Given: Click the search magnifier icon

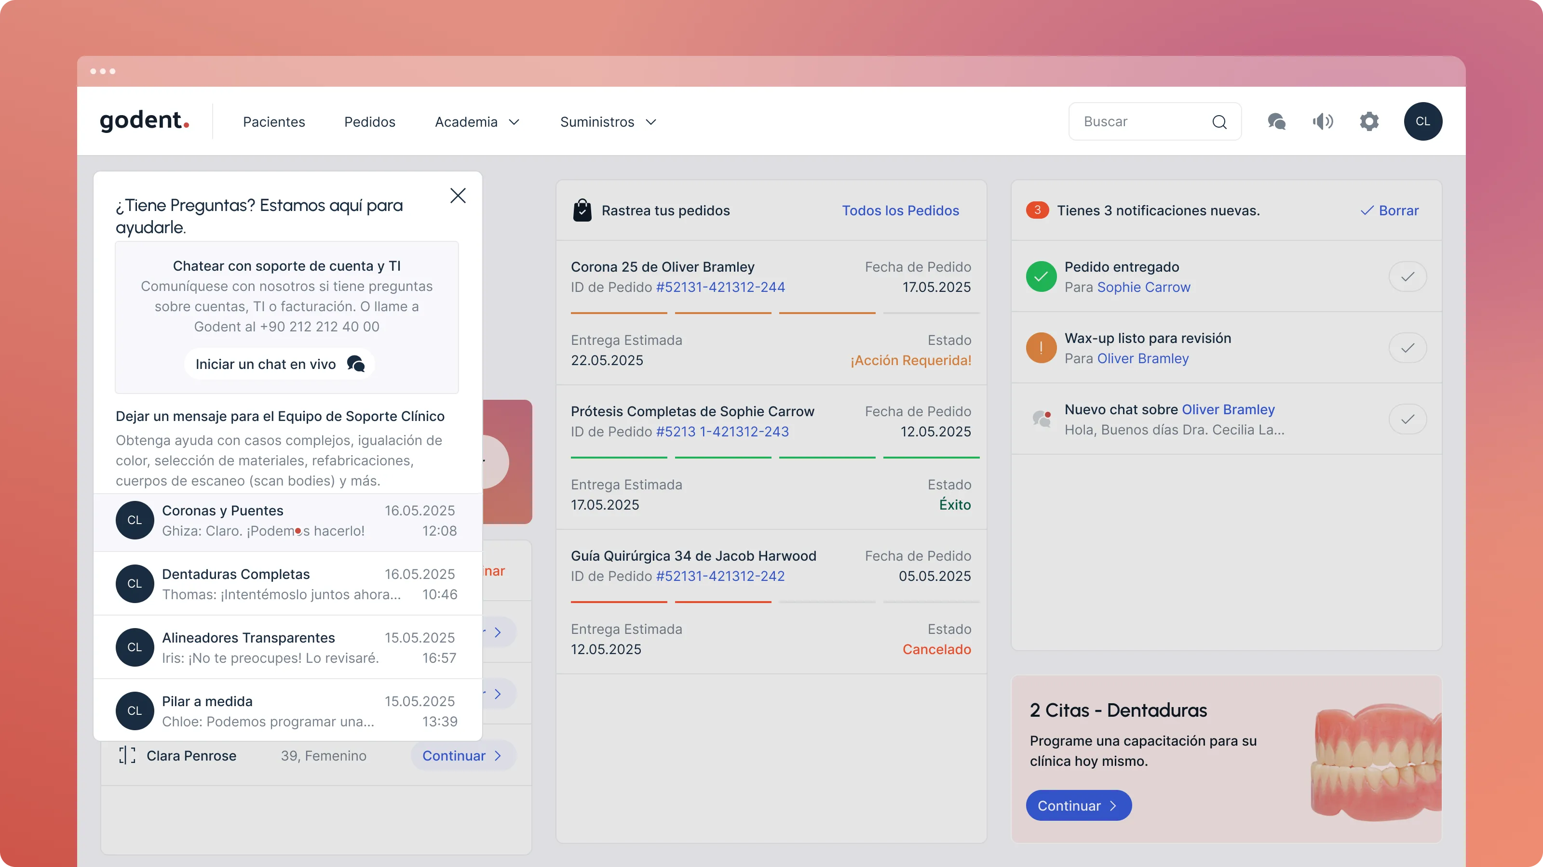Looking at the screenshot, I should point(1219,122).
